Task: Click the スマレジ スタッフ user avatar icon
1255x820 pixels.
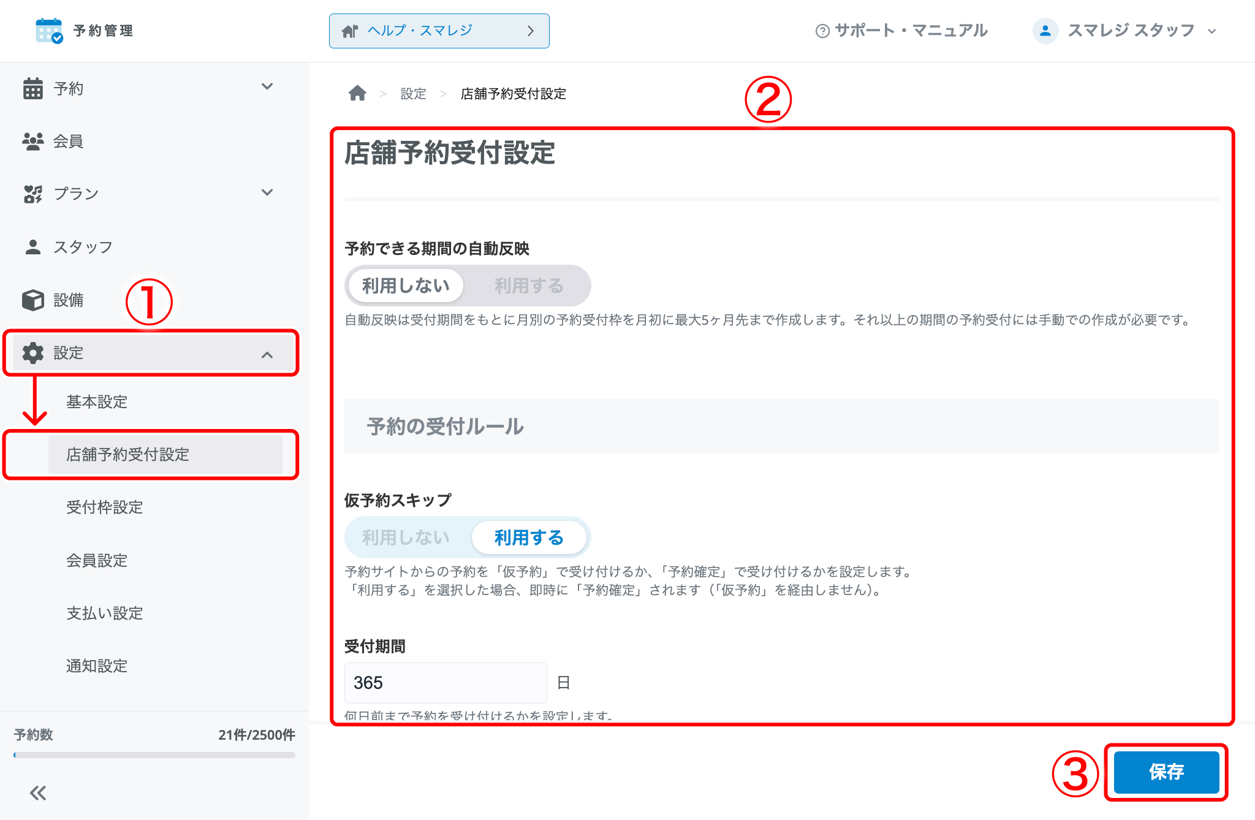Action: click(1045, 31)
